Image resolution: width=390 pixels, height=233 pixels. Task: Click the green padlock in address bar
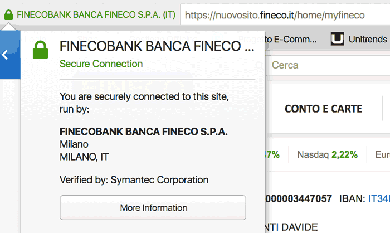(8, 15)
